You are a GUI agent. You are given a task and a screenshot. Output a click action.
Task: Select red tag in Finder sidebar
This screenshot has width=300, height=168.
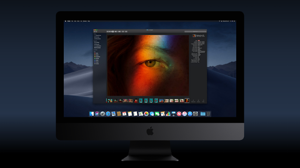click(97, 53)
